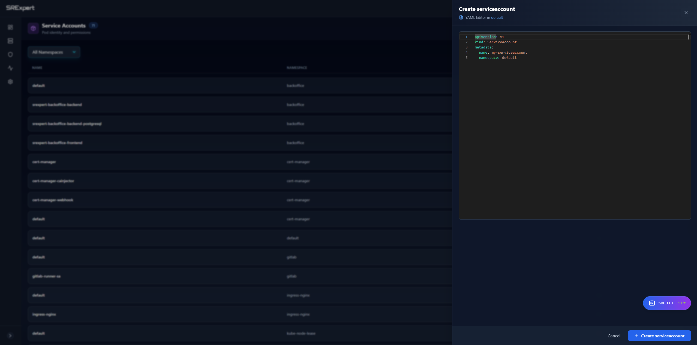The height and width of the screenshot is (345, 697).
Task: Open the circular cluster icon in sidebar
Action: 10,54
